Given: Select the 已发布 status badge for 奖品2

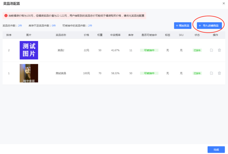Looking at the screenshot, I should (x=197, y=50).
